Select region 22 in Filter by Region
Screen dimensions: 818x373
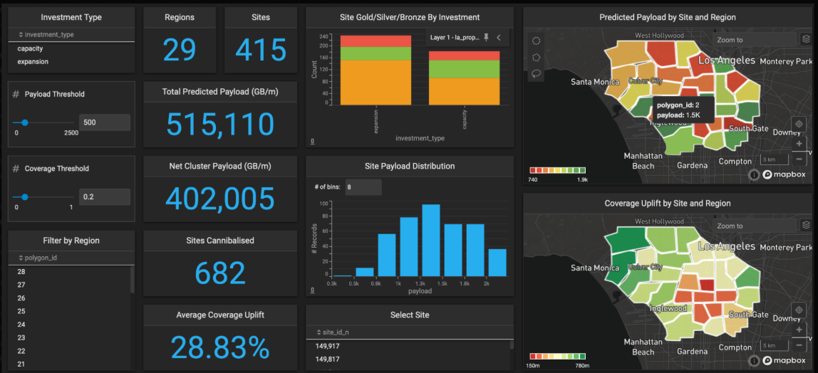(69, 351)
